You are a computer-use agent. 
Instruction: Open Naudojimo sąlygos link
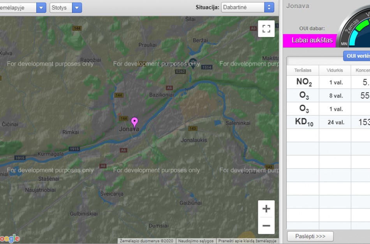pos(196,241)
